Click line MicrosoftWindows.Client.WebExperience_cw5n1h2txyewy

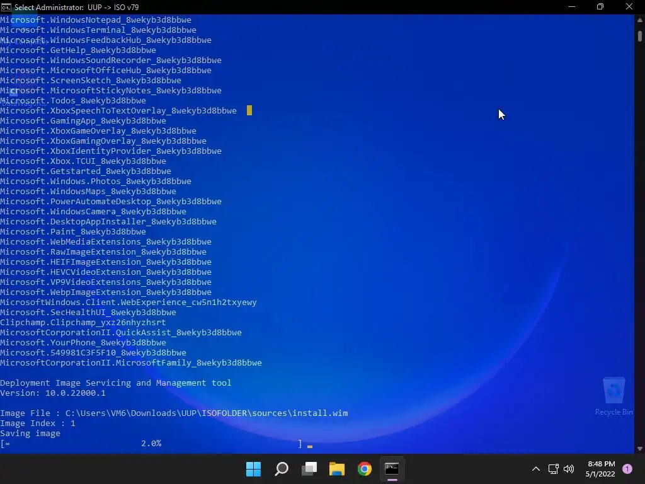coord(128,302)
